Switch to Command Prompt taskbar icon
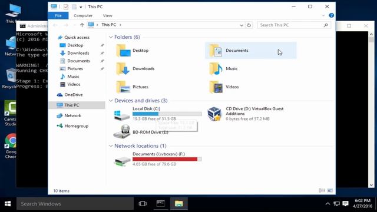The height and width of the screenshot is (212, 377). [161, 204]
